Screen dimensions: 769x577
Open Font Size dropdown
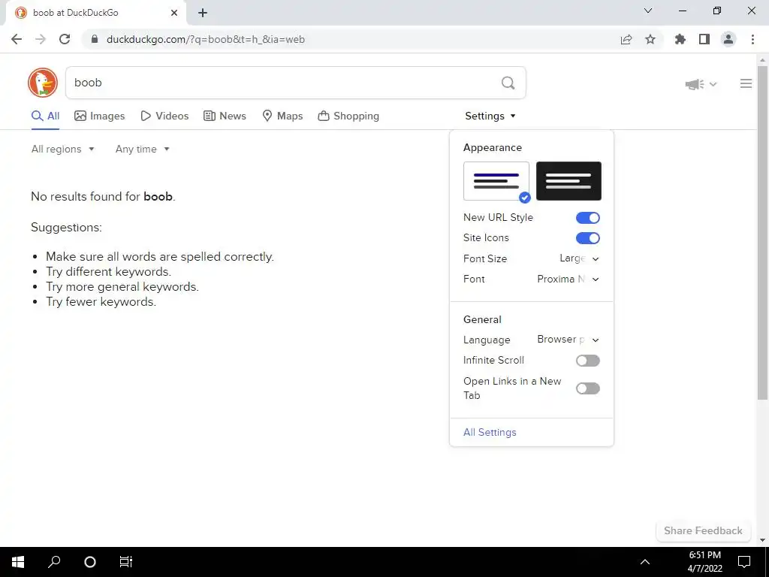coord(580,258)
